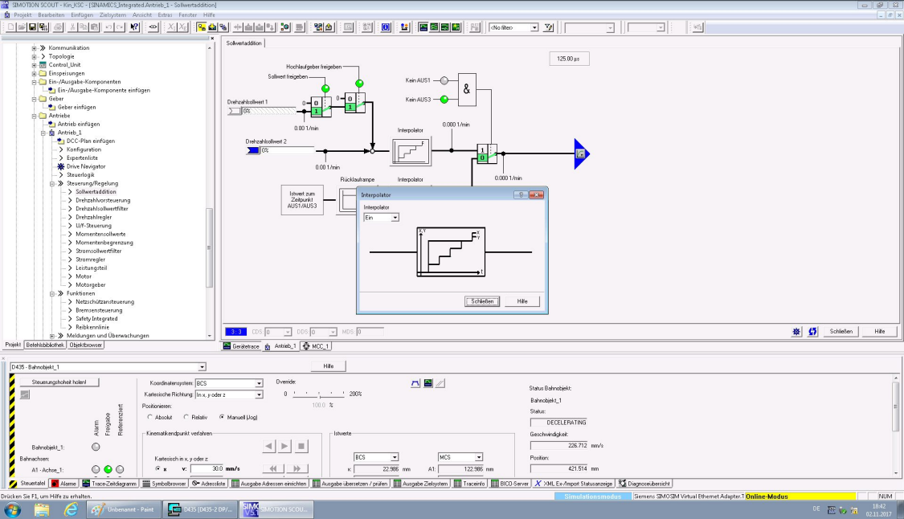The image size is (904, 519).
Task: Toggle the switch block after the Interpolator
Action: click(487, 153)
